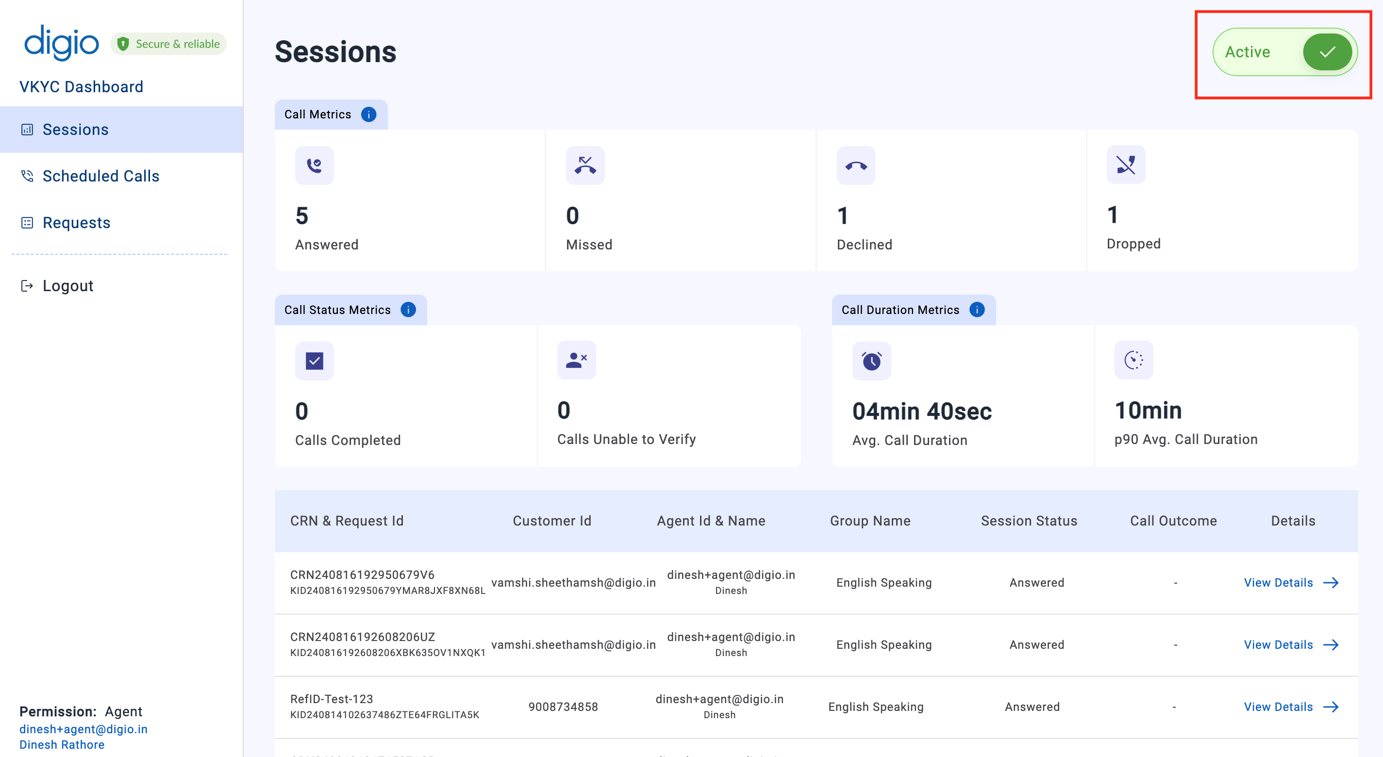Select the Answered calls phone icon
This screenshot has height=757, width=1383.
(314, 165)
